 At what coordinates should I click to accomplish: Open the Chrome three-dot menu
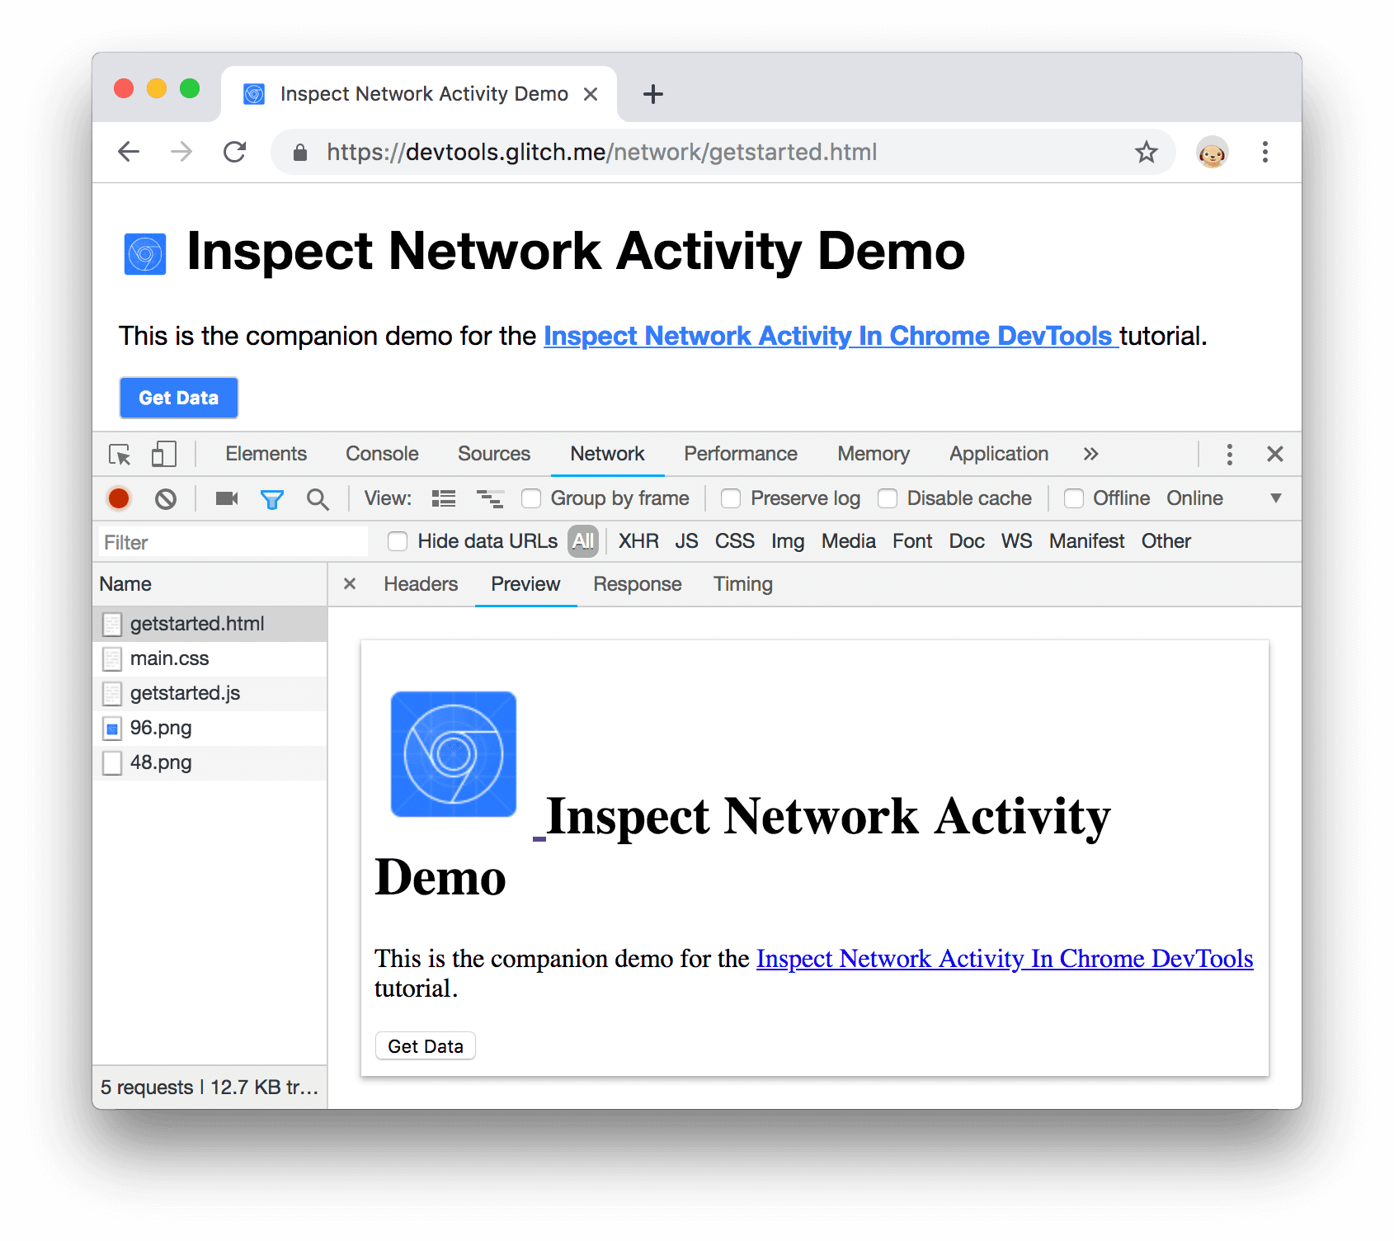[1264, 152]
